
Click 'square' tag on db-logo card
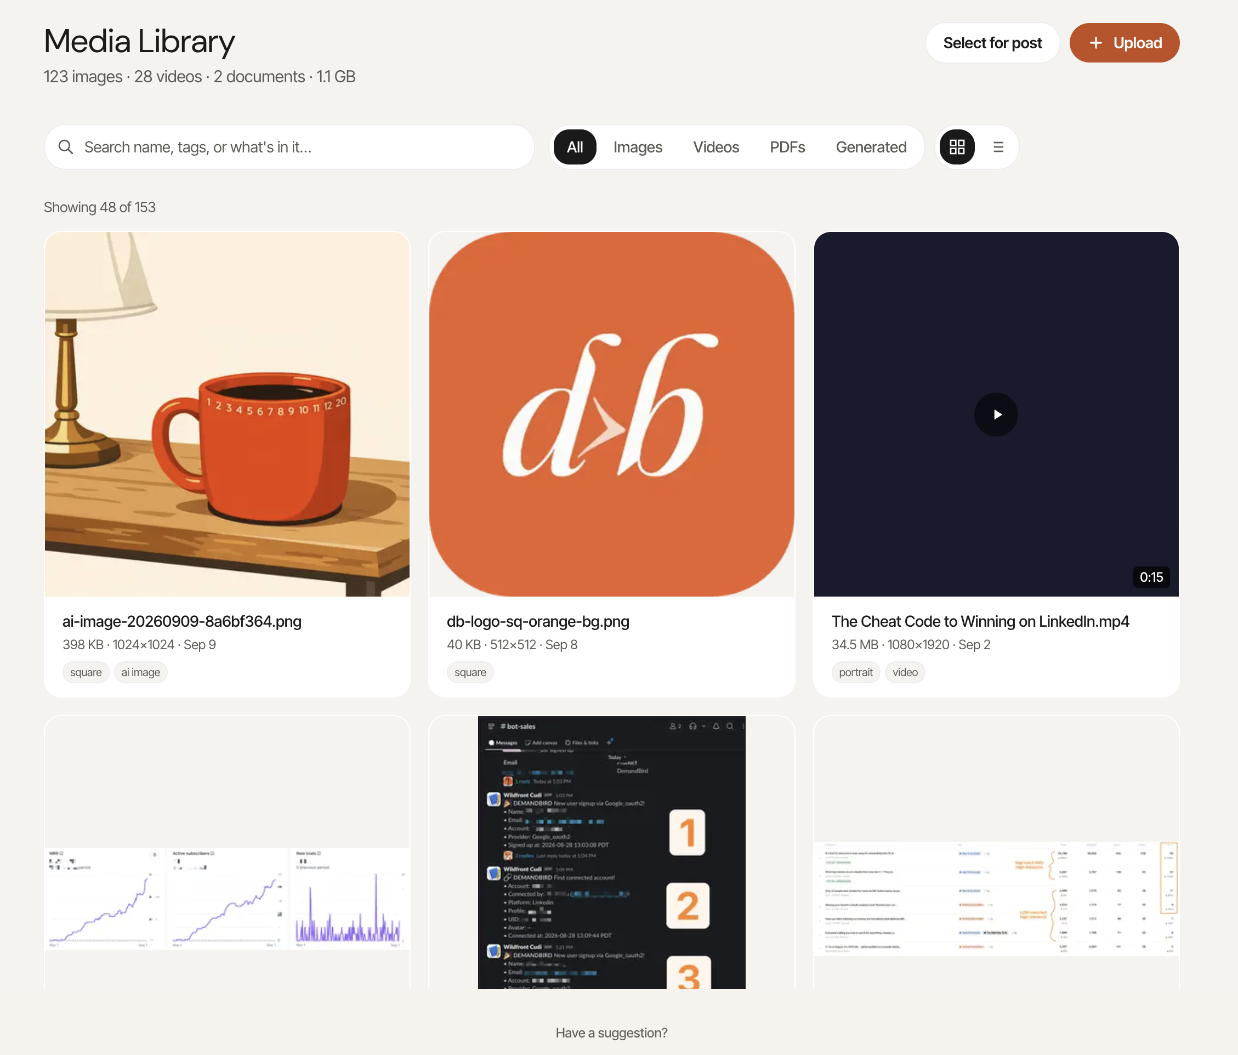click(x=470, y=672)
